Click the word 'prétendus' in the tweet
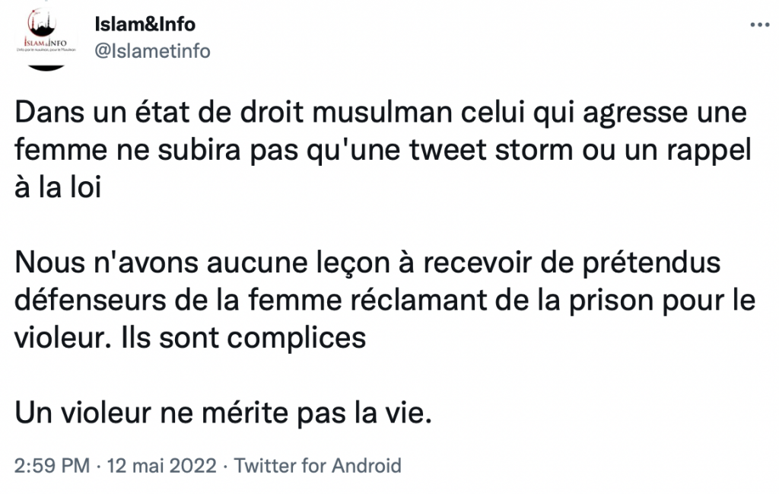Viewport: 779px width, 494px height. (x=651, y=263)
